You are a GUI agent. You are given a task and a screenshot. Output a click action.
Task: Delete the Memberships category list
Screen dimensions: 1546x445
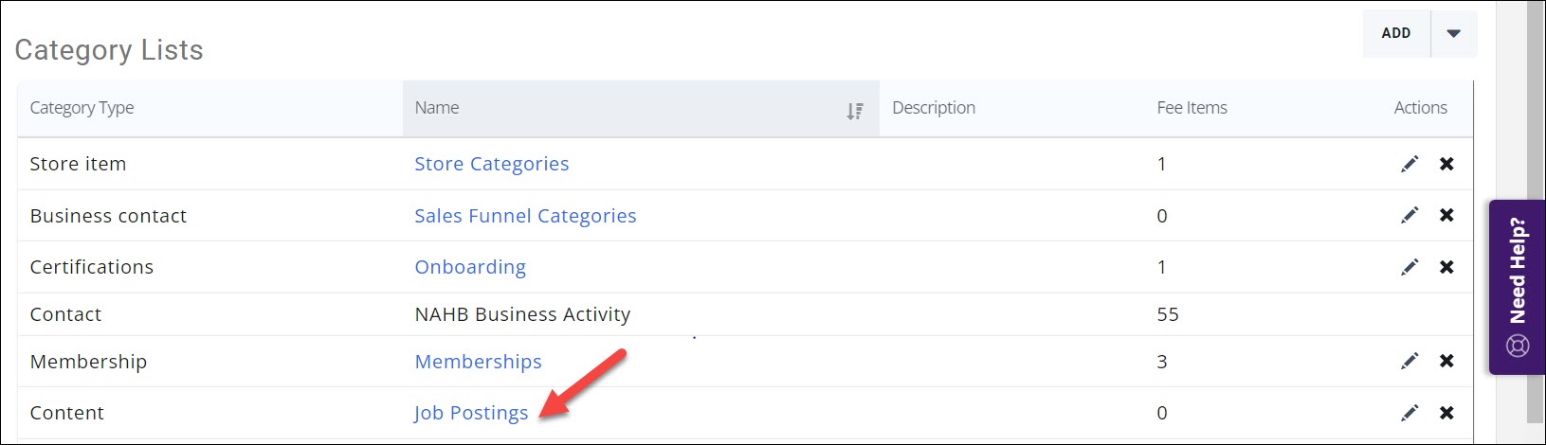tap(1446, 361)
